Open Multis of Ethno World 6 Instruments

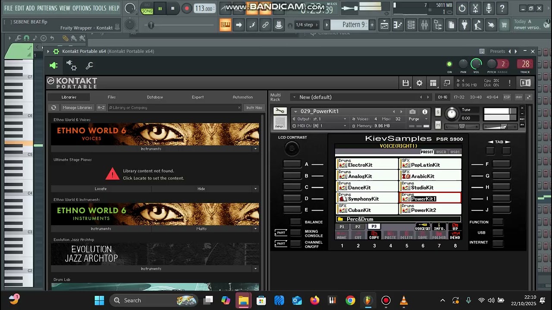201,229
